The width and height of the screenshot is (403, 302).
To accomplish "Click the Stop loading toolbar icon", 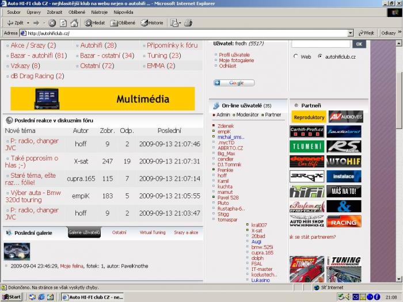I will coord(52,23).
